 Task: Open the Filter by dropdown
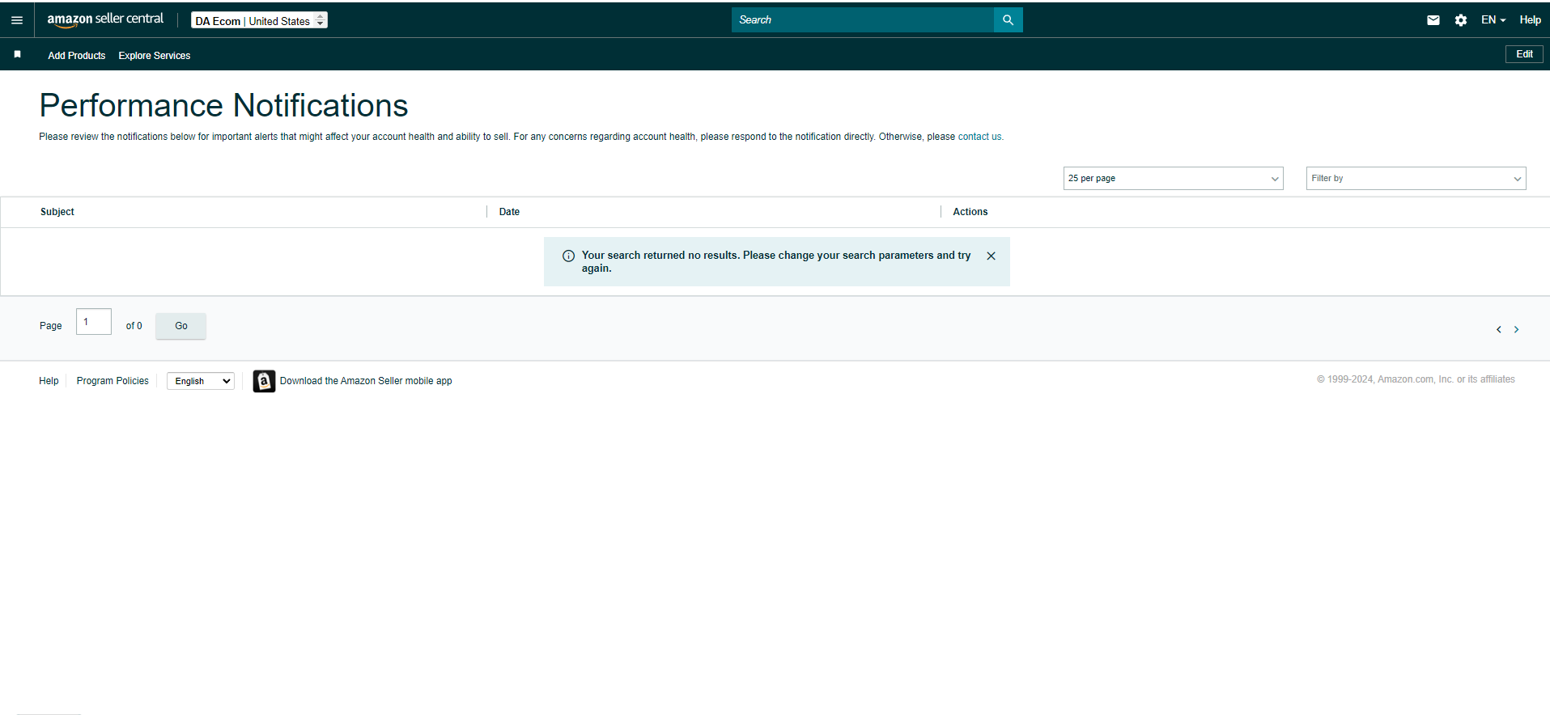[x=1416, y=178]
